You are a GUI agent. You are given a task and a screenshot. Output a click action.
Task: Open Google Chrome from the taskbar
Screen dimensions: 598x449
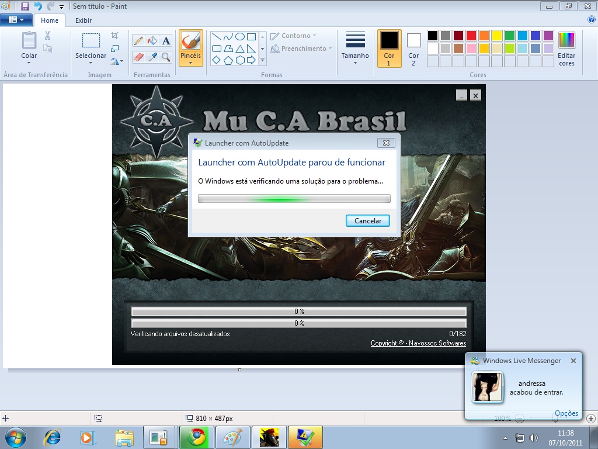coord(196,437)
